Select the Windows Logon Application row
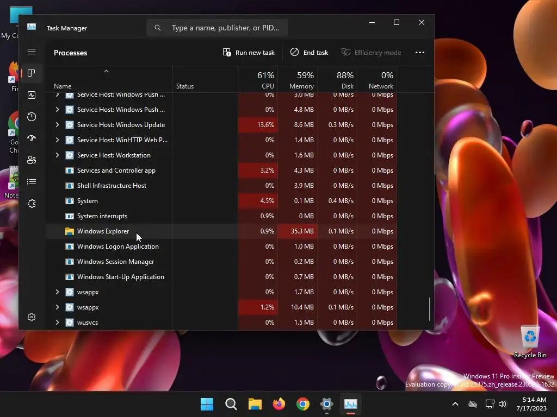 tap(221, 247)
